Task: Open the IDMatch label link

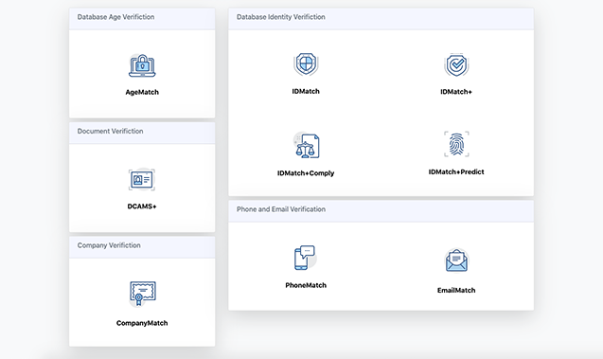Action: tap(306, 91)
